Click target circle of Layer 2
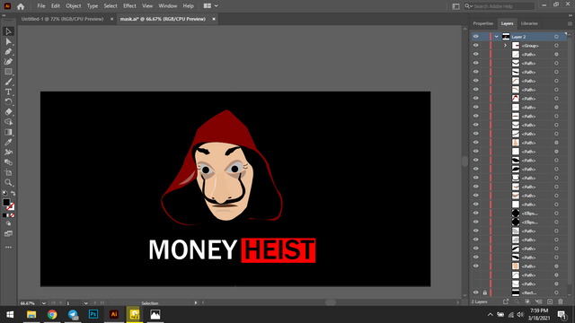Screen dimensions: 575x323 (x=556, y=37)
